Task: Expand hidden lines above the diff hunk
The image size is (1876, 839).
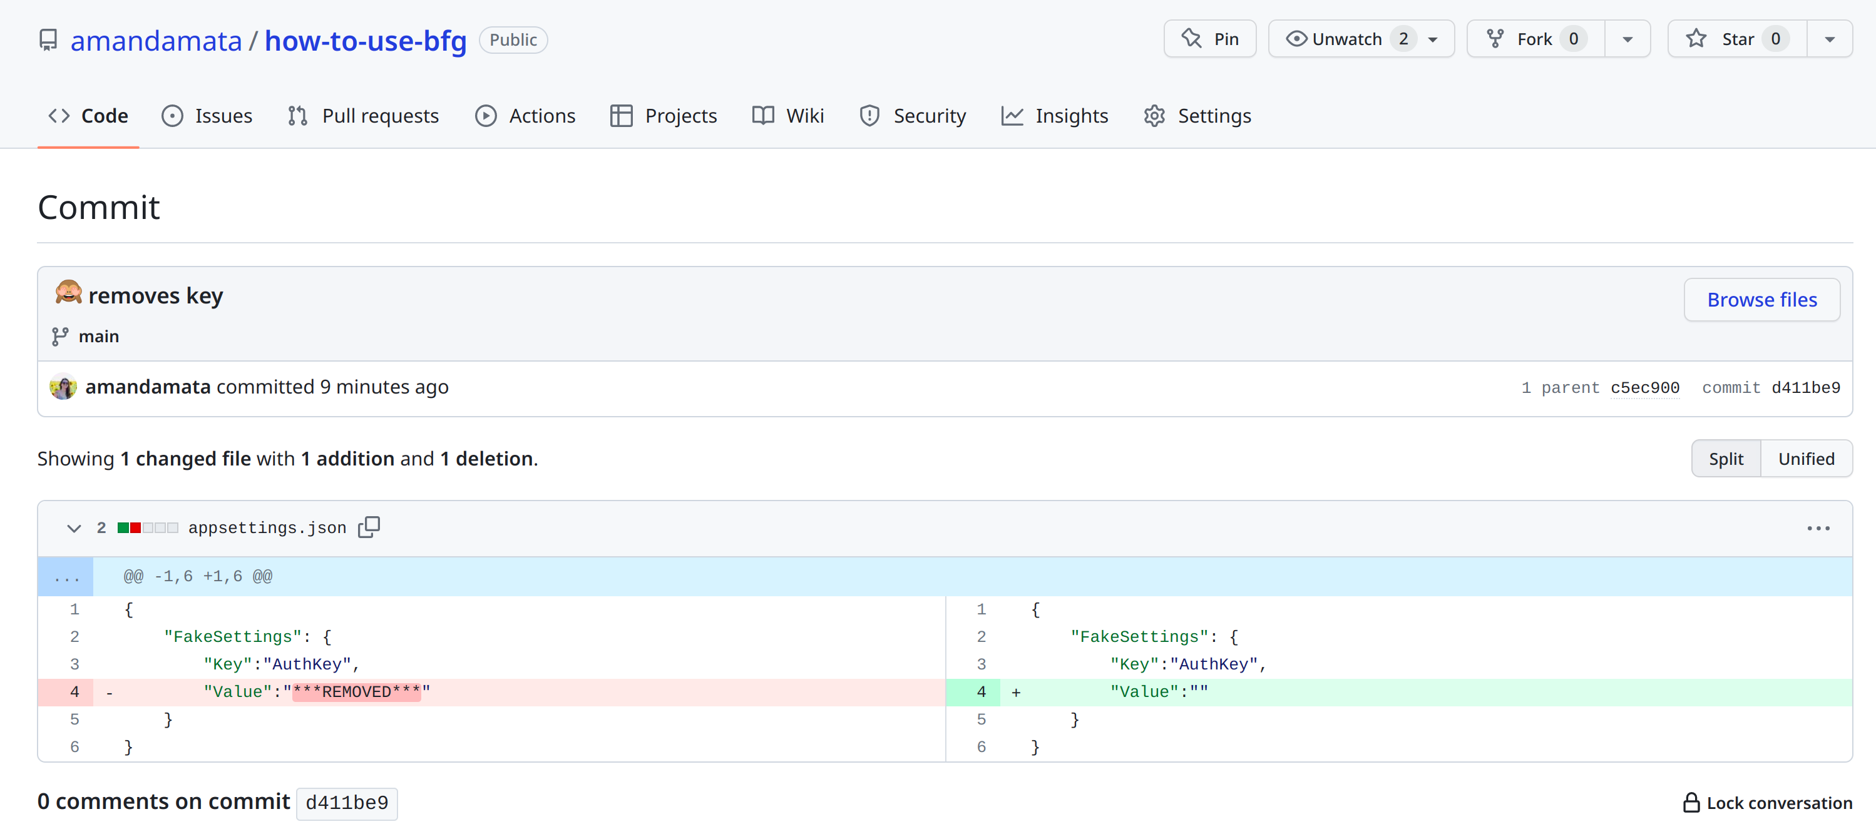Action: (66, 576)
